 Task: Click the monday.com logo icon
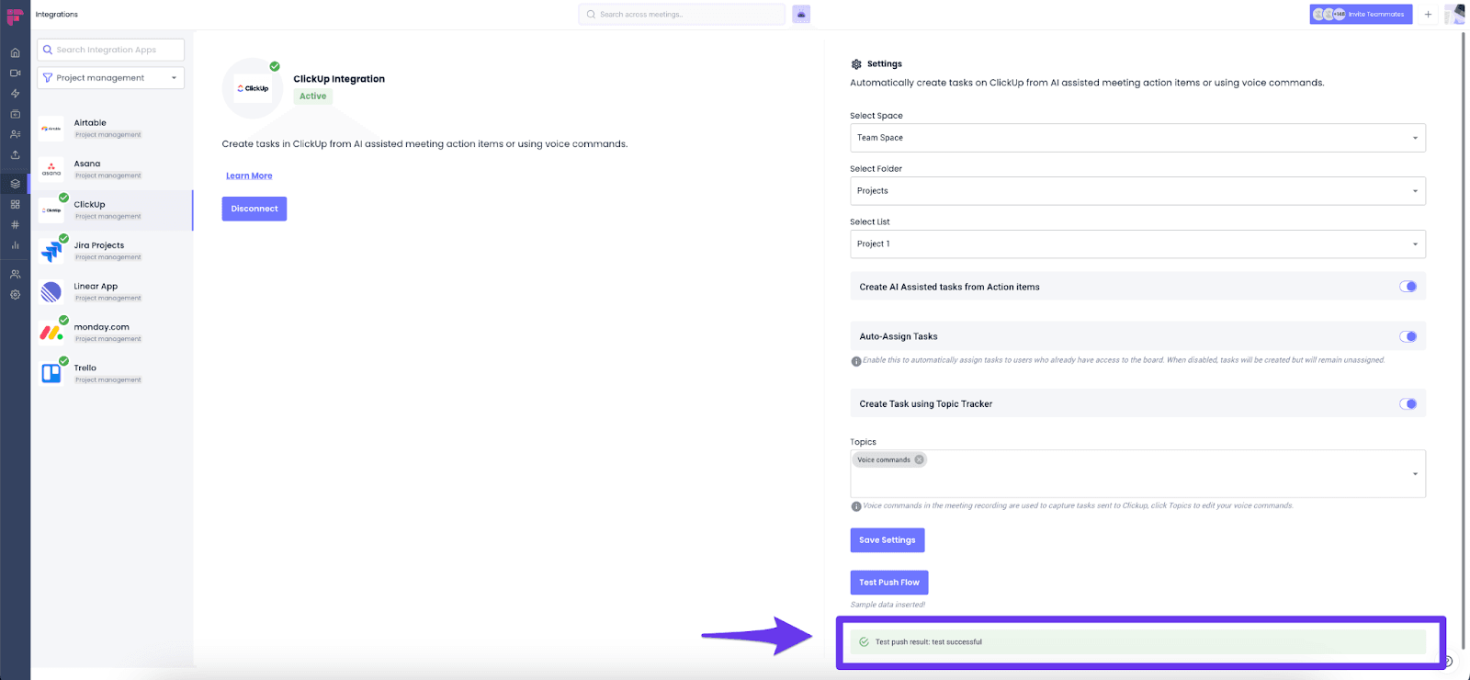[x=51, y=333]
